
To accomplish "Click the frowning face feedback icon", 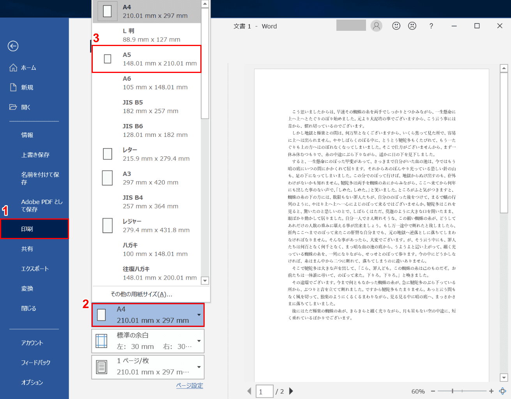I will point(412,26).
